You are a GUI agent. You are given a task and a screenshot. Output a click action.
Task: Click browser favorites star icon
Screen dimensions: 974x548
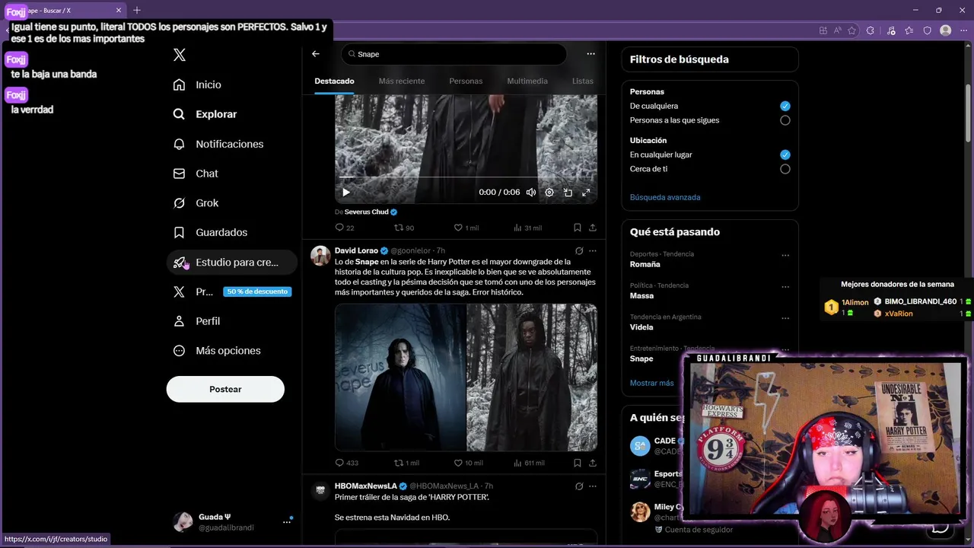[x=851, y=30]
